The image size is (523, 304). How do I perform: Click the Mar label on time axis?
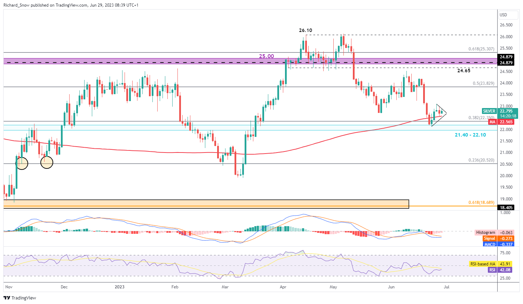tap(225, 287)
